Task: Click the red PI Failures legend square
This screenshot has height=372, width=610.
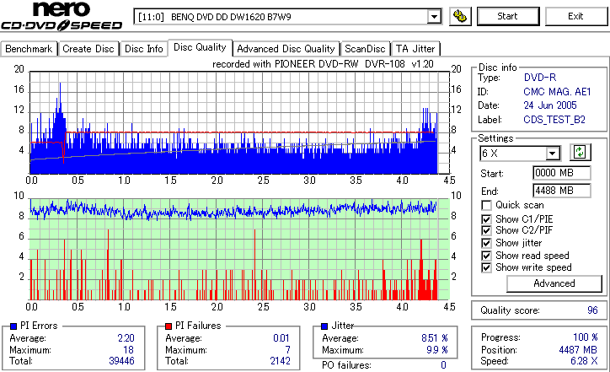Action: [169, 326]
